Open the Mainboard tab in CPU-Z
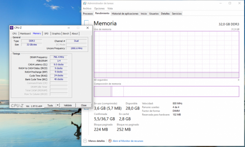The height and width of the screenshot is (147, 245). point(25,34)
